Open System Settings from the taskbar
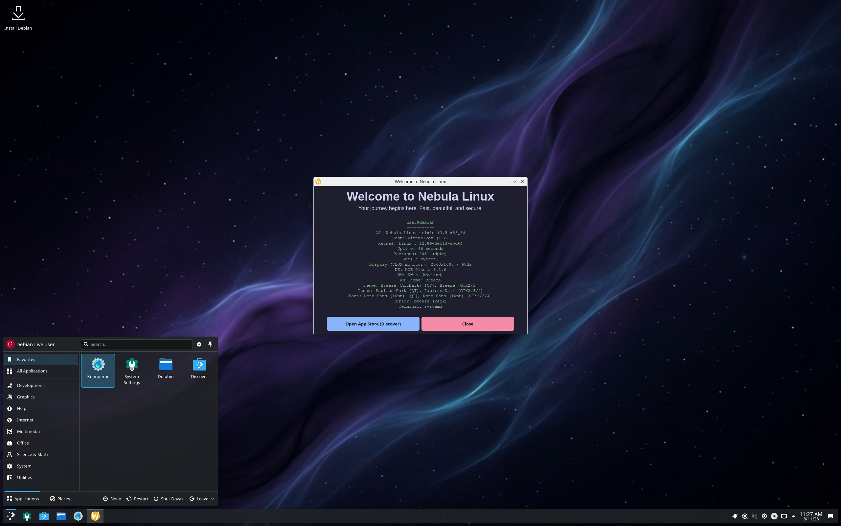 coord(27,516)
